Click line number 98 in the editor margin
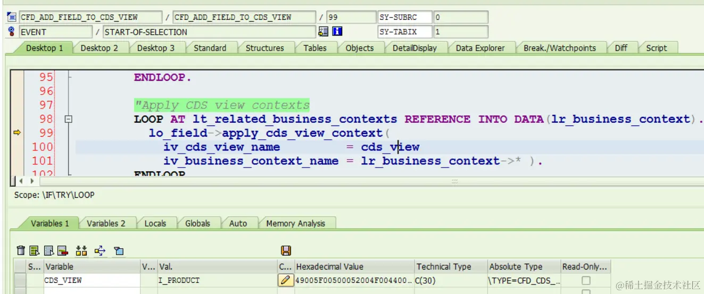Image resolution: width=704 pixels, height=294 pixels. (46, 119)
